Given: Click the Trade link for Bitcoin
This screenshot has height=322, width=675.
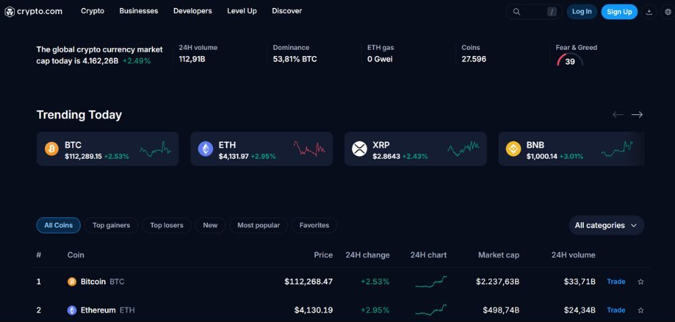Looking at the screenshot, I should point(616,281).
